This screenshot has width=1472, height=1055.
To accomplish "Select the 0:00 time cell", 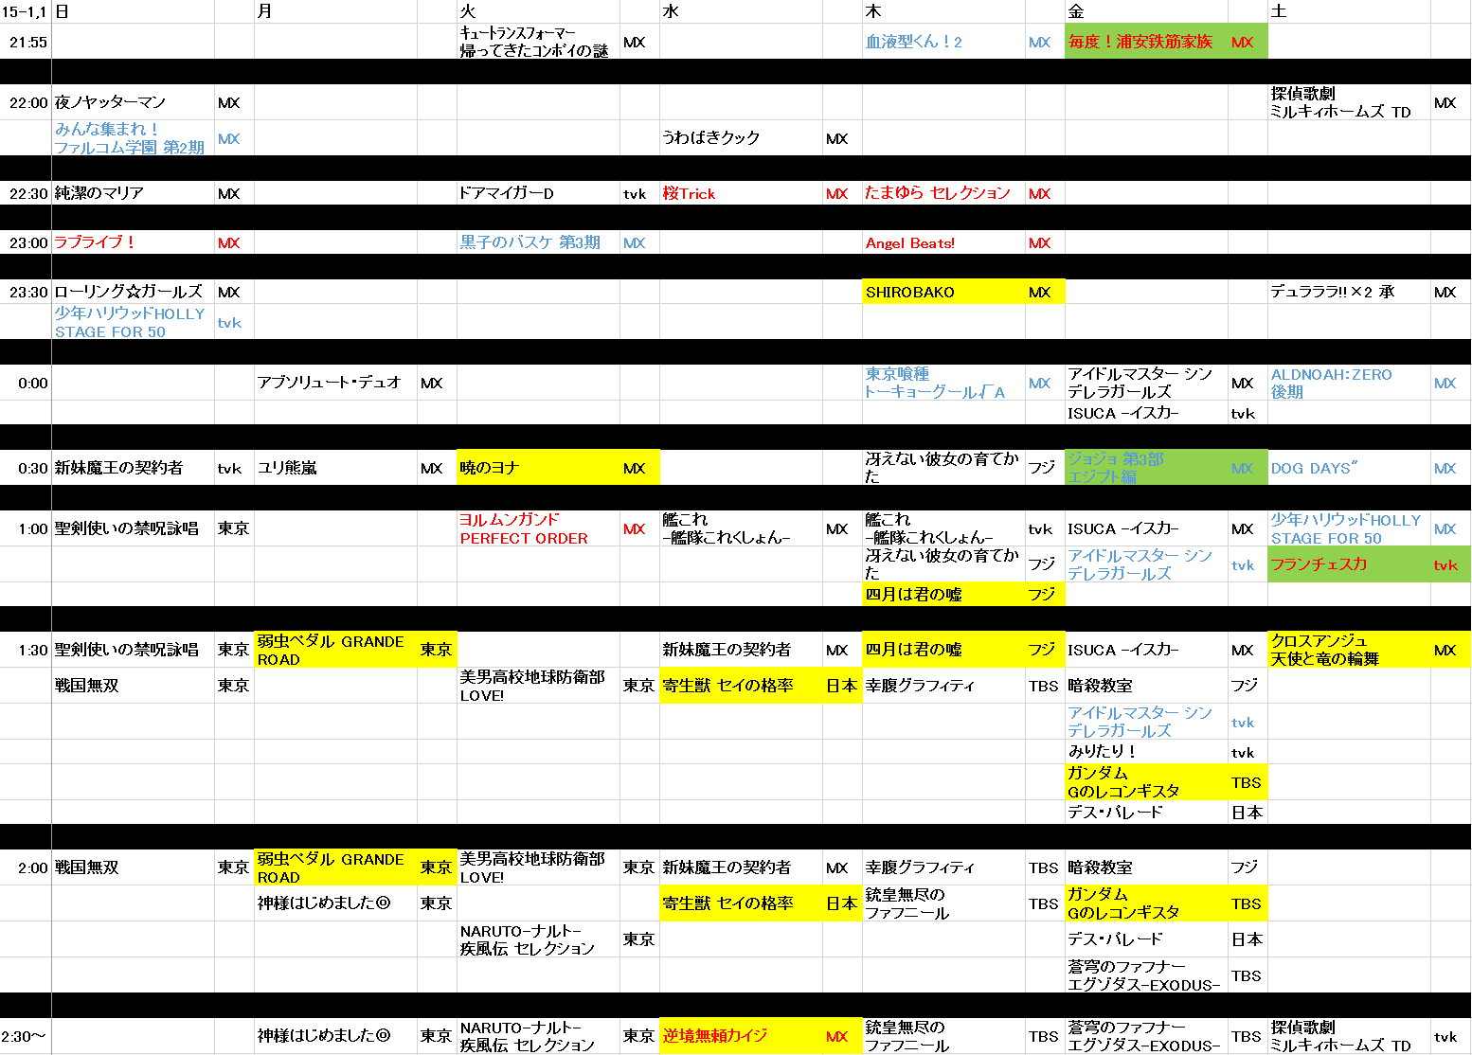I will coord(26,383).
